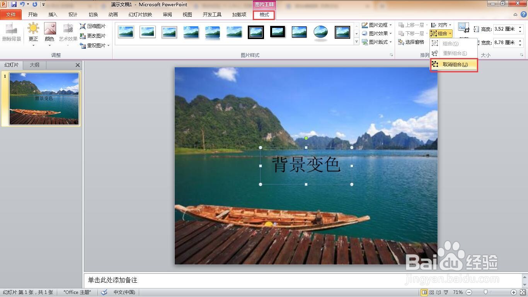Image resolution: width=528 pixels, height=297 pixels.
Task: Close the slides thumbnail pane
Action: point(78,65)
